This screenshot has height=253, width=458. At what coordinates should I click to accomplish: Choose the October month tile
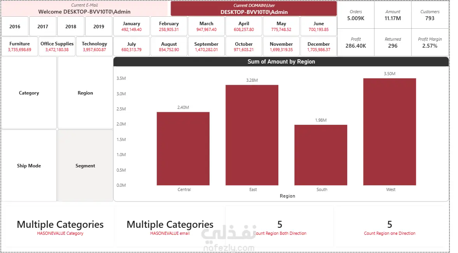click(244, 46)
